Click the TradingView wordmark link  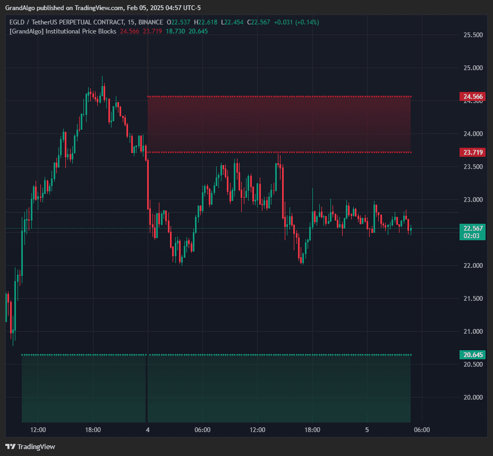click(35, 446)
